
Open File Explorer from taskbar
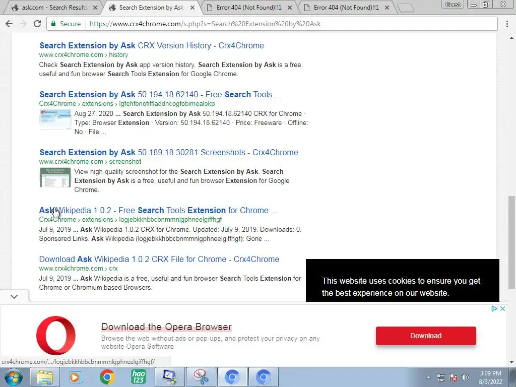click(45, 377)
